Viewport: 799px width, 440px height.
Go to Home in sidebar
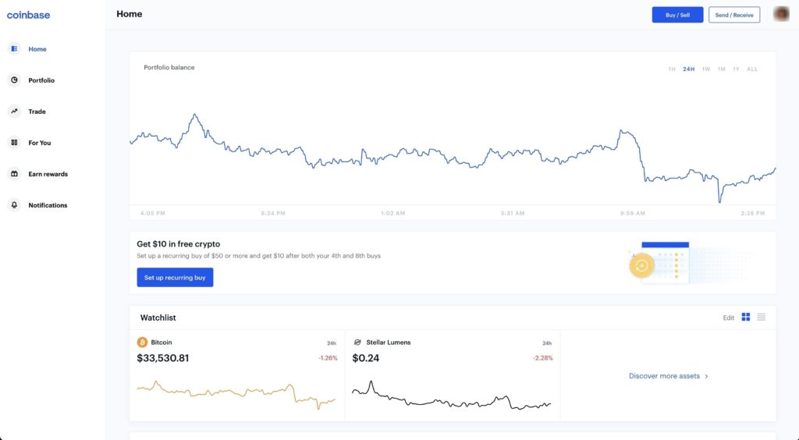[37, 49]
